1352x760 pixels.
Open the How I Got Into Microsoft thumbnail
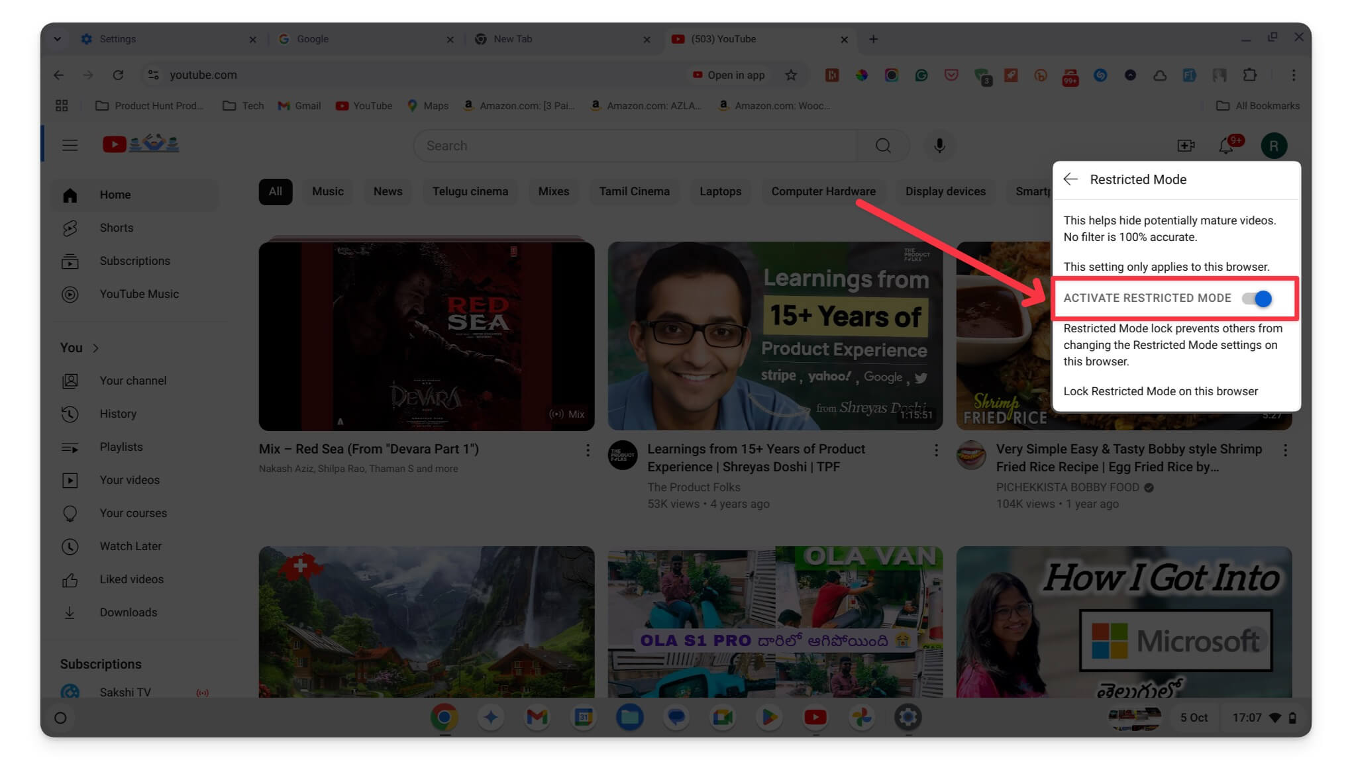(1124, 622)
